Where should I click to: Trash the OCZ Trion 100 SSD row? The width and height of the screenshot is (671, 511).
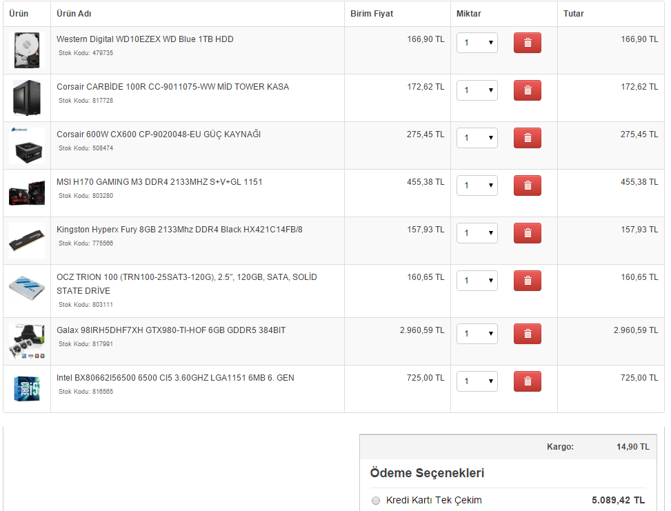tap(527, 281)
